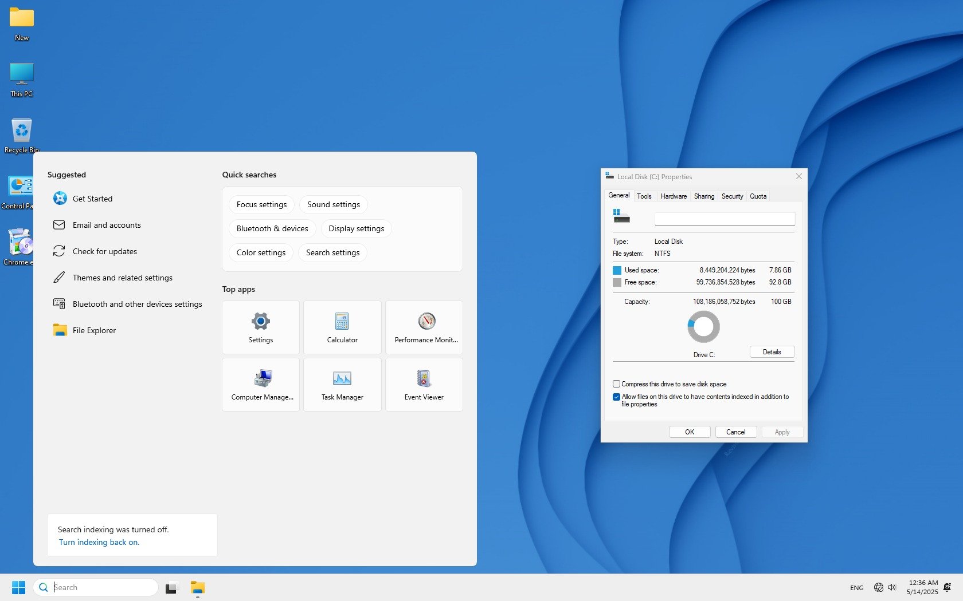Image resolution: width=963 pixels, height=601 pixels.
Task: Switch to the Tools tab
Action: (x=644, y=196)
